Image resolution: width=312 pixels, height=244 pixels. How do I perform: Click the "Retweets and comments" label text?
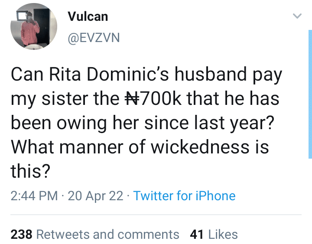tap(107, 234)
